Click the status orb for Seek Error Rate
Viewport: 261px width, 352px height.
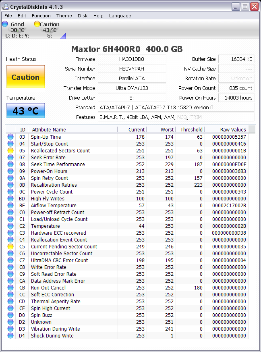[10, 157]
